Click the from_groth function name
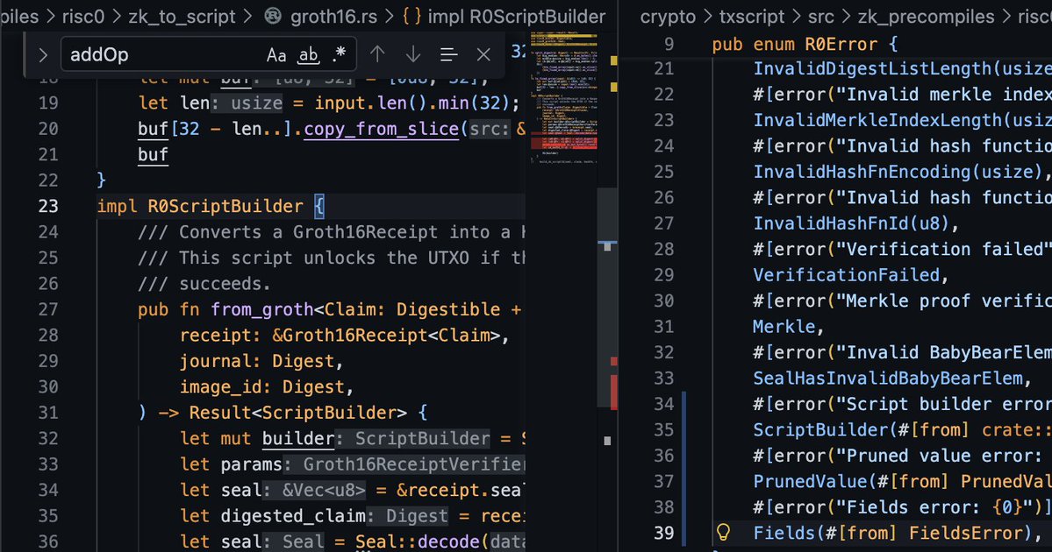This screenshot has width=1052, height=552. coord(261,309)
